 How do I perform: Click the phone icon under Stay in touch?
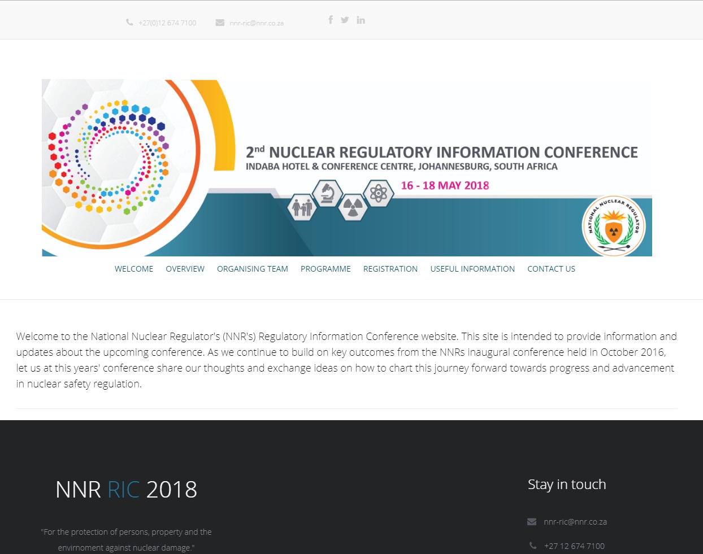[532, 545]
